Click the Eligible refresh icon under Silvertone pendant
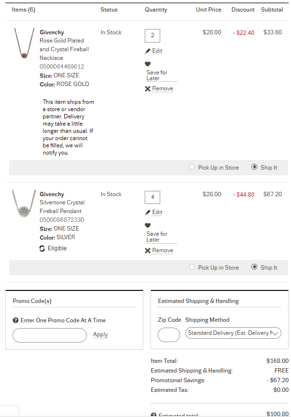Image resolution: width=291 pixels, height=417 pixels. [42, 248]
